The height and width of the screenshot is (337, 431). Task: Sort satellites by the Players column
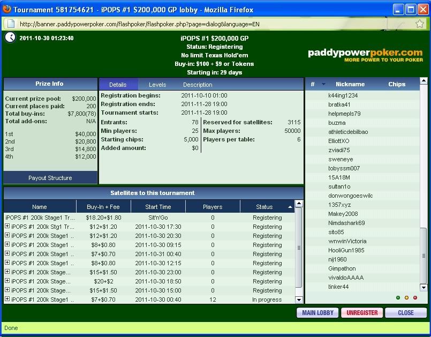click(213, 207)
